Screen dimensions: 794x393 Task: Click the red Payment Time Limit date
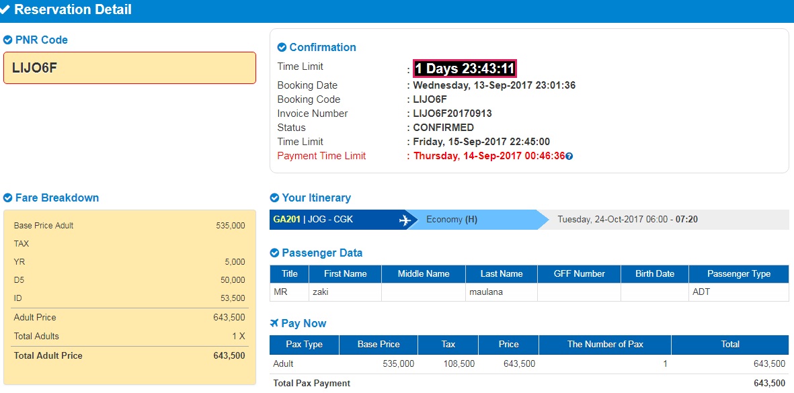489,156
